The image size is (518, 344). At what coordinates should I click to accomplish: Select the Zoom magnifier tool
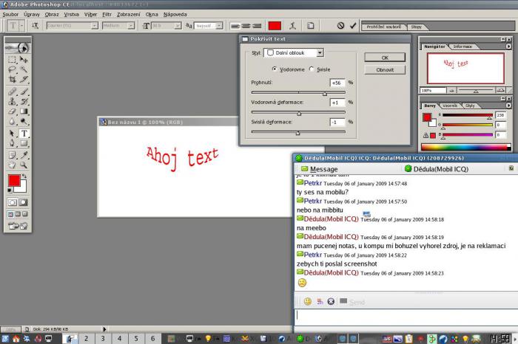(24, 165)
